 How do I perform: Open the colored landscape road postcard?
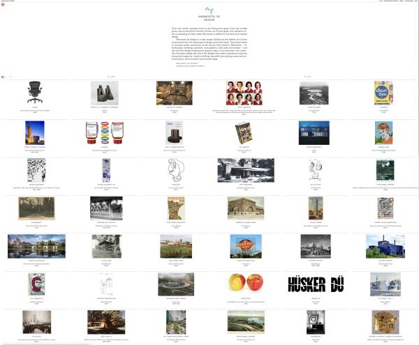tap(246, 322)
